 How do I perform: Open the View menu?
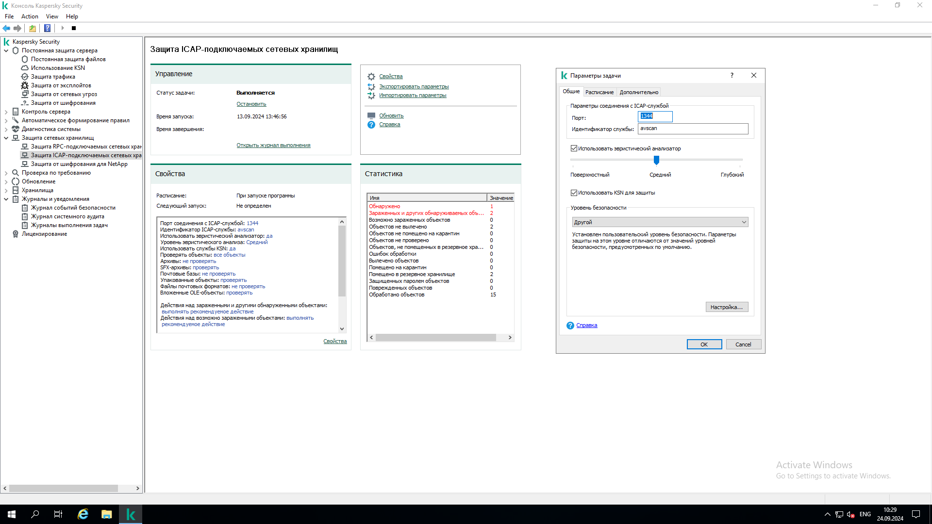coord(52,16)
